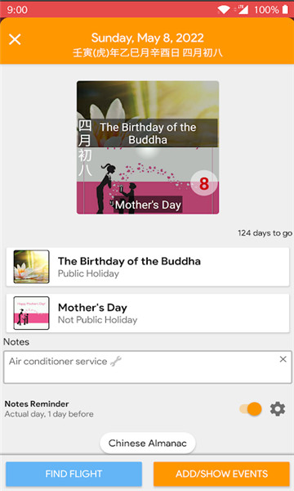Open the Chinese Almanac

[x=148, y=443]
